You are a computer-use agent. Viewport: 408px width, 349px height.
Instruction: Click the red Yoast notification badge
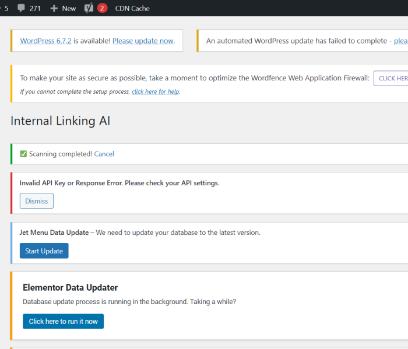(102, 8)
